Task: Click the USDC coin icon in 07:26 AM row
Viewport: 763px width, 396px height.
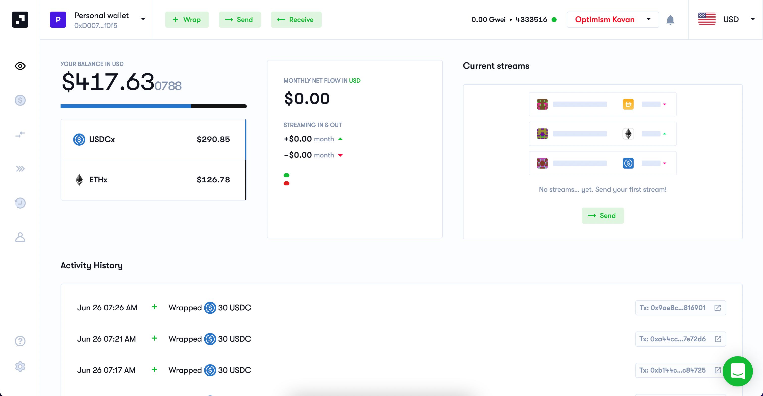Action: (210, 308)
